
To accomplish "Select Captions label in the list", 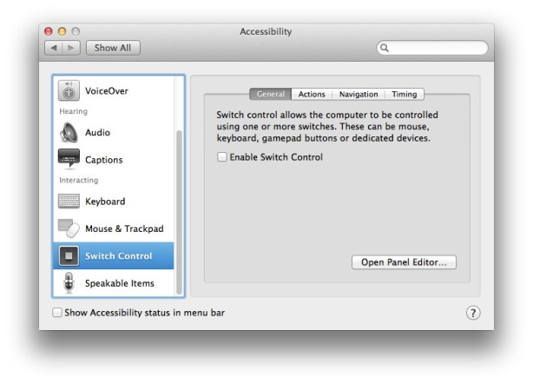I will [103, 160].
